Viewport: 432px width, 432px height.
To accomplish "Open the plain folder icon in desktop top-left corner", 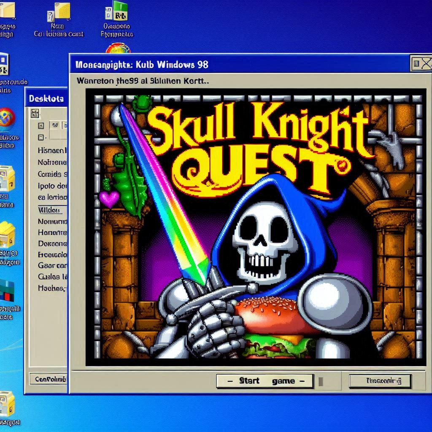I will [x=7, y=10].
